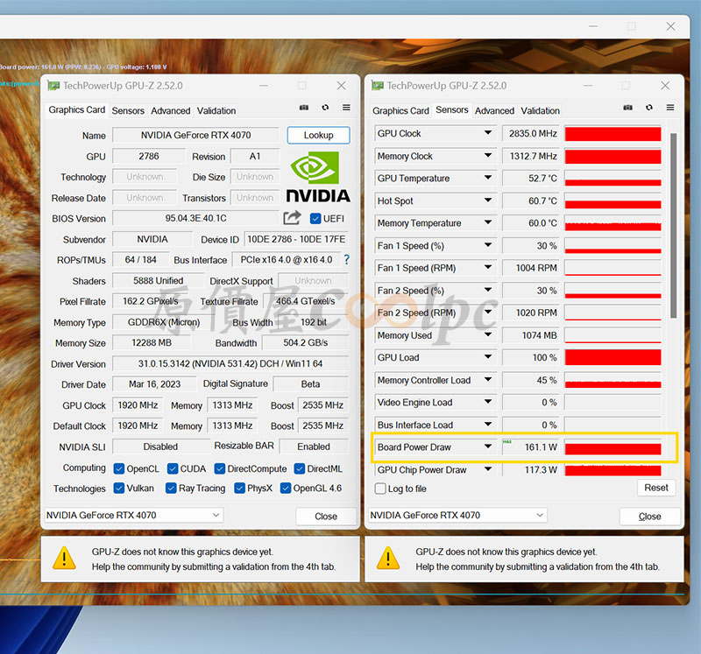Click the Name field showing RTX 4070

[x=195, y=135]
